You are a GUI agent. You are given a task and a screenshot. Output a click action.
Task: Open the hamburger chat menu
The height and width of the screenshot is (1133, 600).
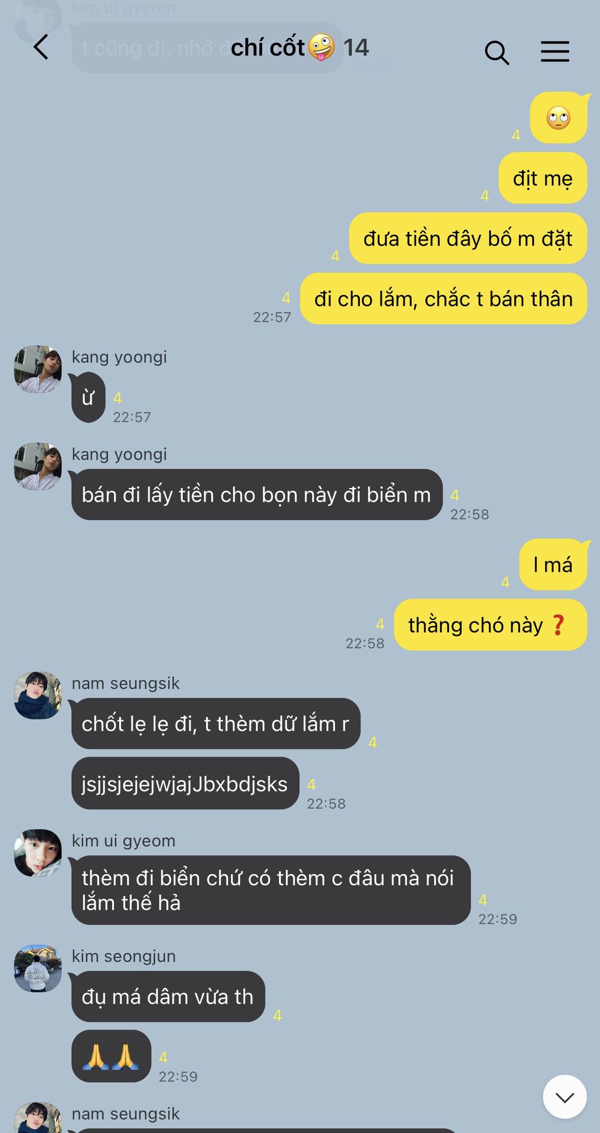[x=555, y=51]
